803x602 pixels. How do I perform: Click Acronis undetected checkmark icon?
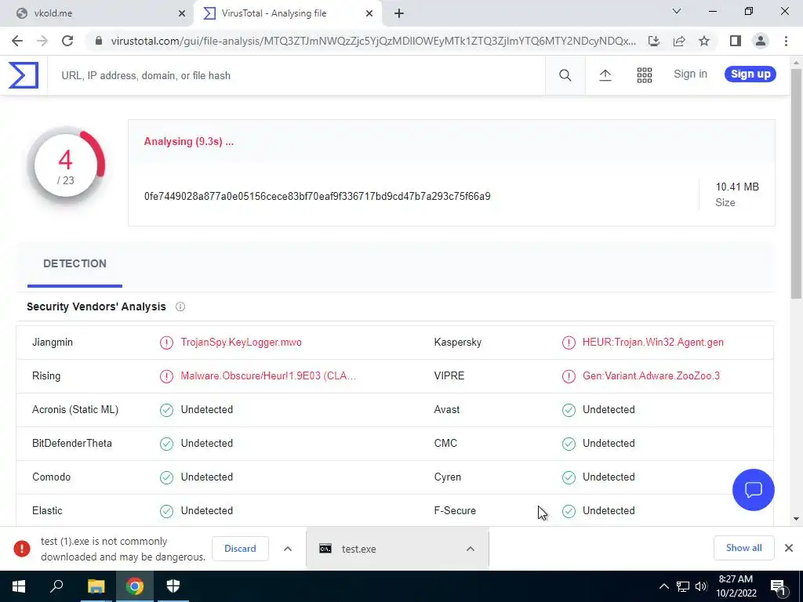click(x=166, y=410)
